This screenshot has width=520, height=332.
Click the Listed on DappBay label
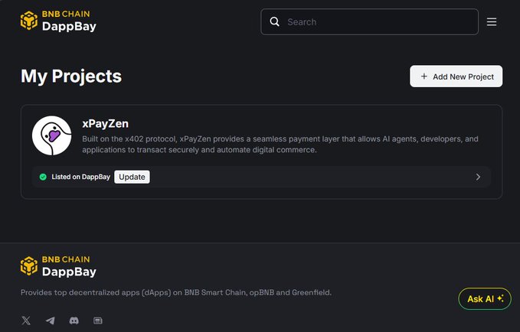(x=80, y=177)
